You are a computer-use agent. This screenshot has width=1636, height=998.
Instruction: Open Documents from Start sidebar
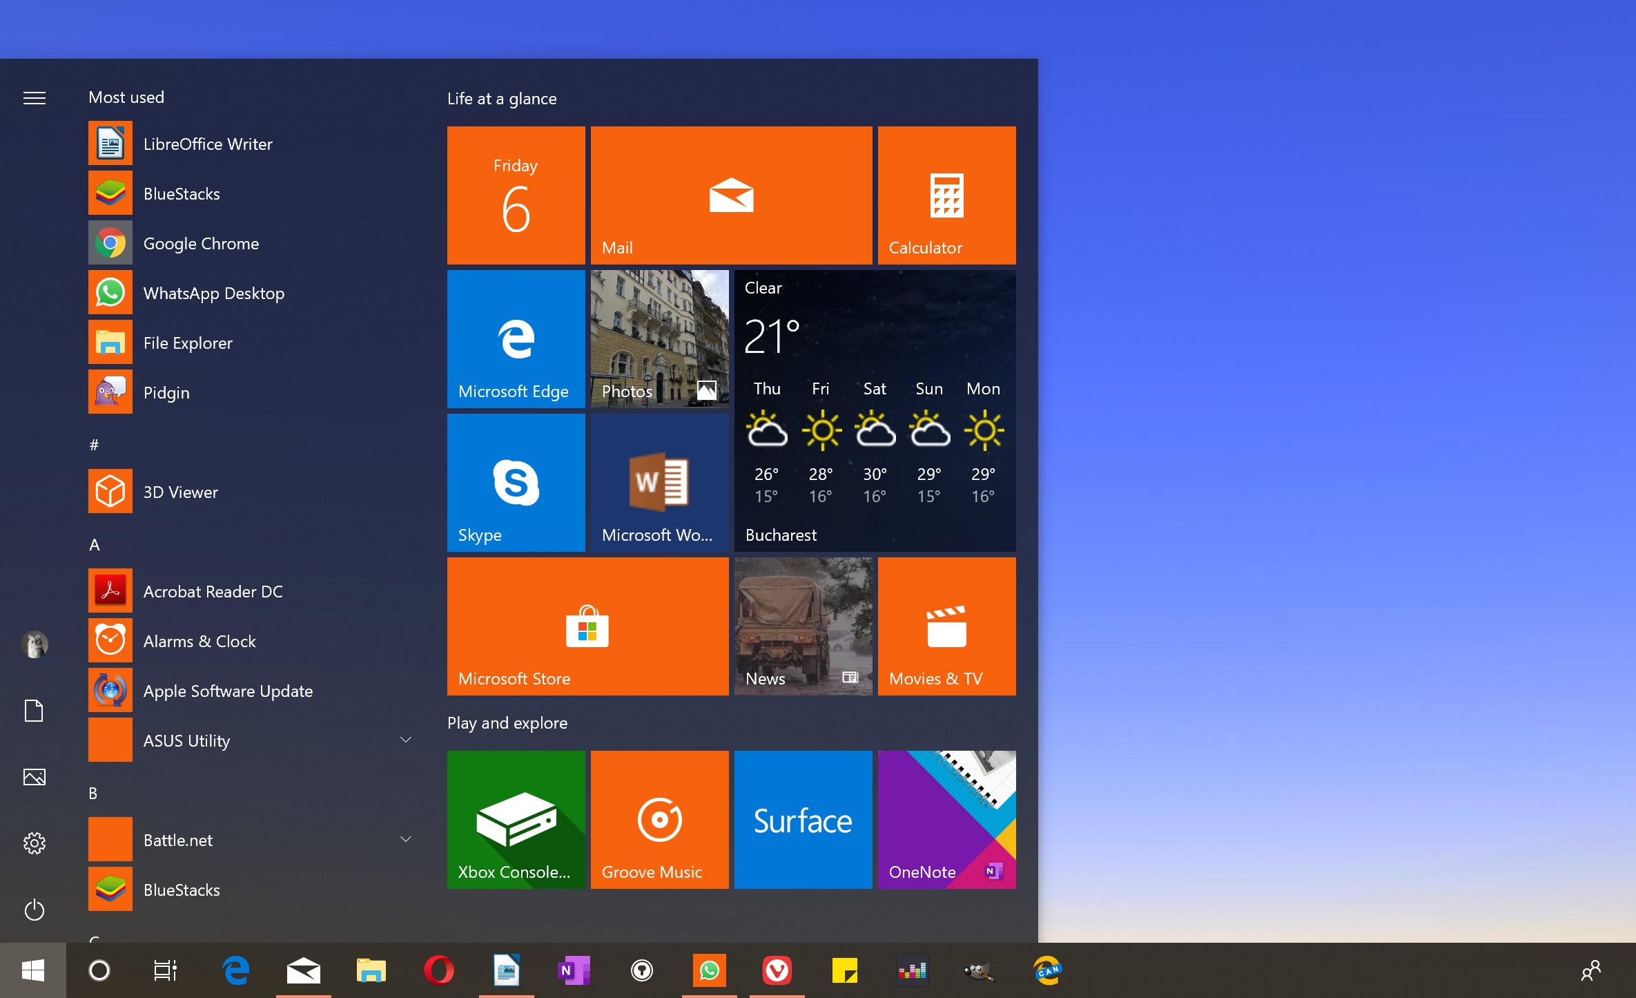[x=34, y=710]
